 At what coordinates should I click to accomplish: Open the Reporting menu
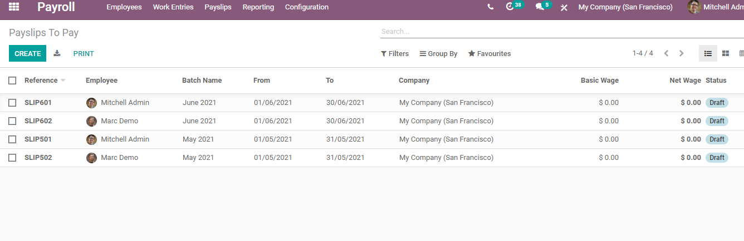(x=258, y=7)
